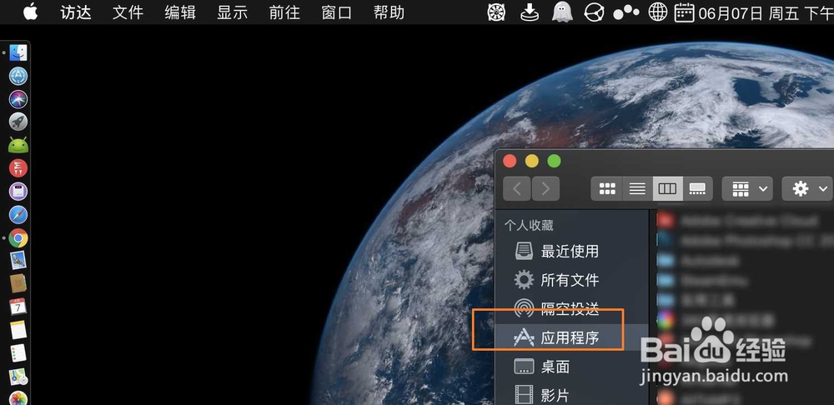Launch Safari compass icon in Dock
Screen dimensions: 834x405
pyautogui.click(x=18, y=215)
